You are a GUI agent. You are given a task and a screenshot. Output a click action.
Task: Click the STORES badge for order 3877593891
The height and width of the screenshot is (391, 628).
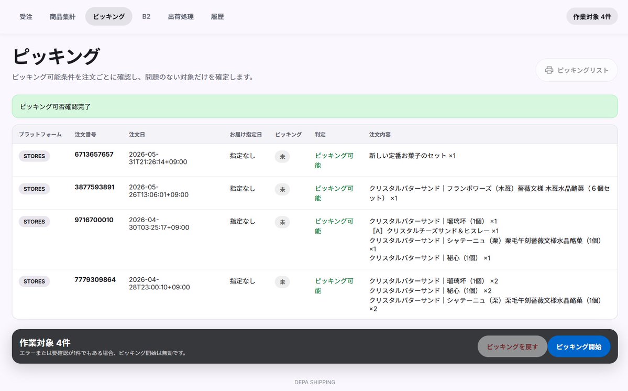point(34,189)
